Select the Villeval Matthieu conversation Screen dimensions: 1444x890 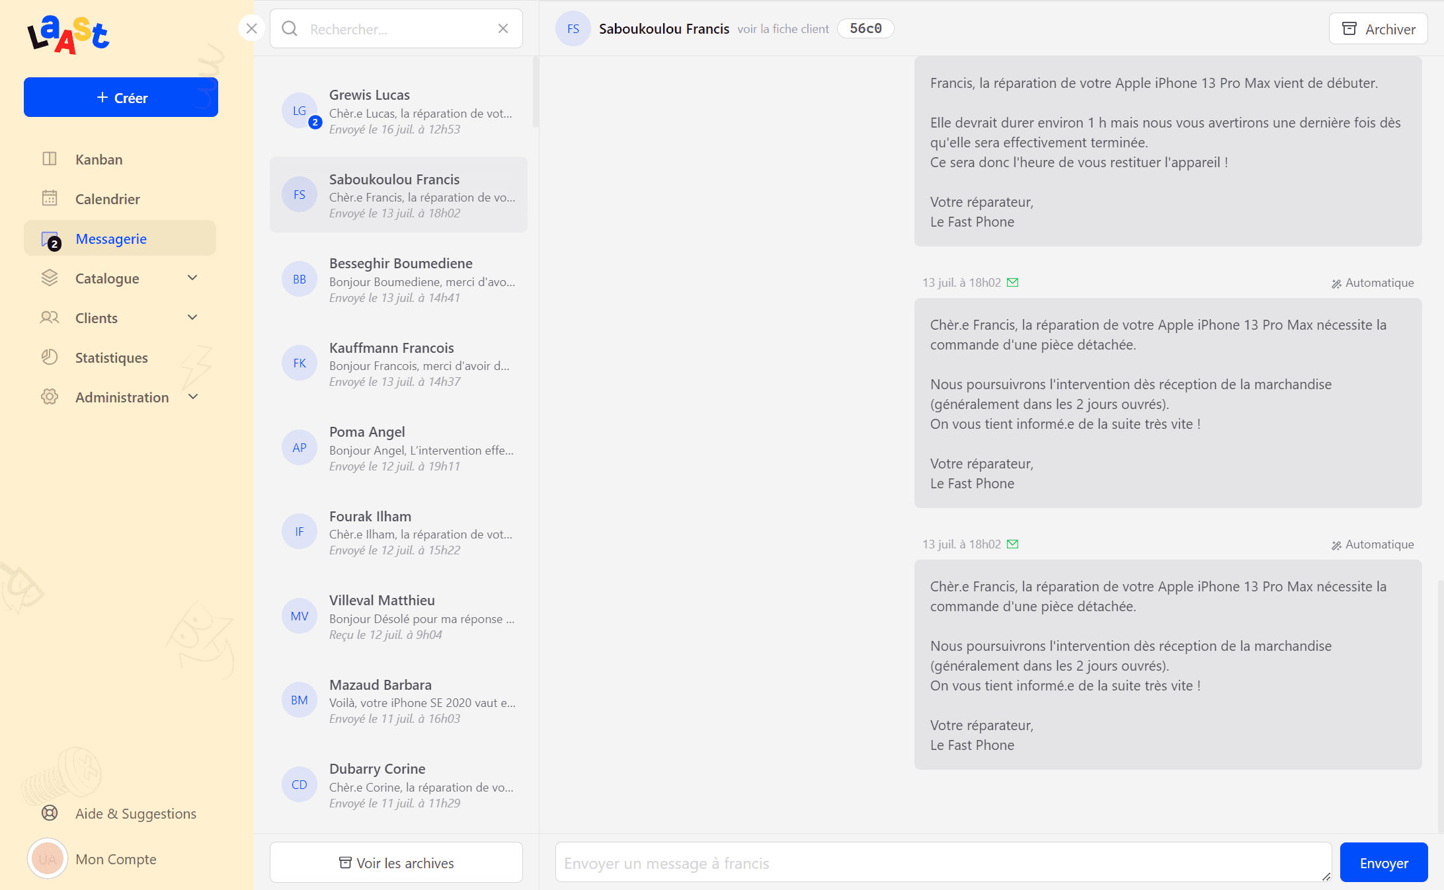(399, 616)
